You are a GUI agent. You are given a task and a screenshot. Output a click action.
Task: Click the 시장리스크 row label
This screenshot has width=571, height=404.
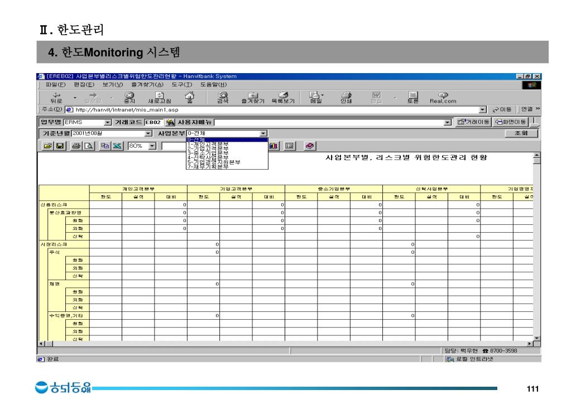click(54, 244)
